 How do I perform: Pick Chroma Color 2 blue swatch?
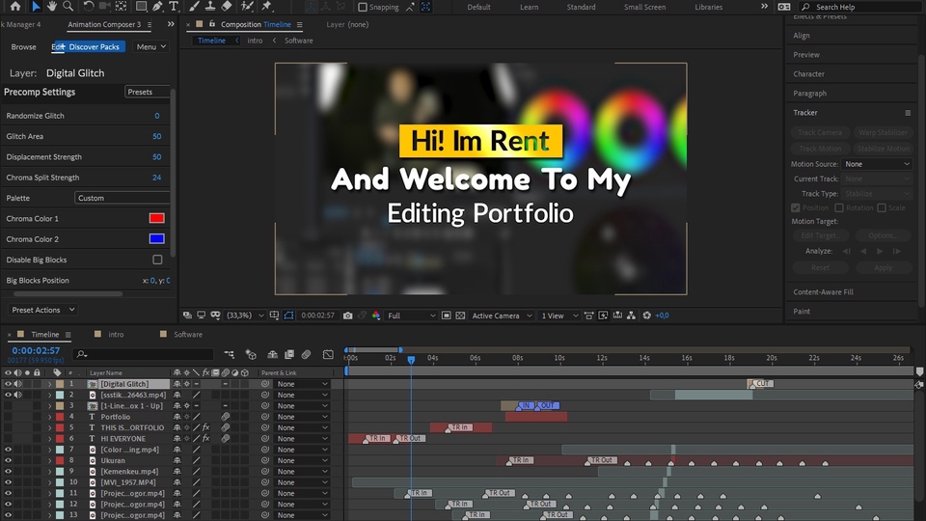click(x=156, y=238)
